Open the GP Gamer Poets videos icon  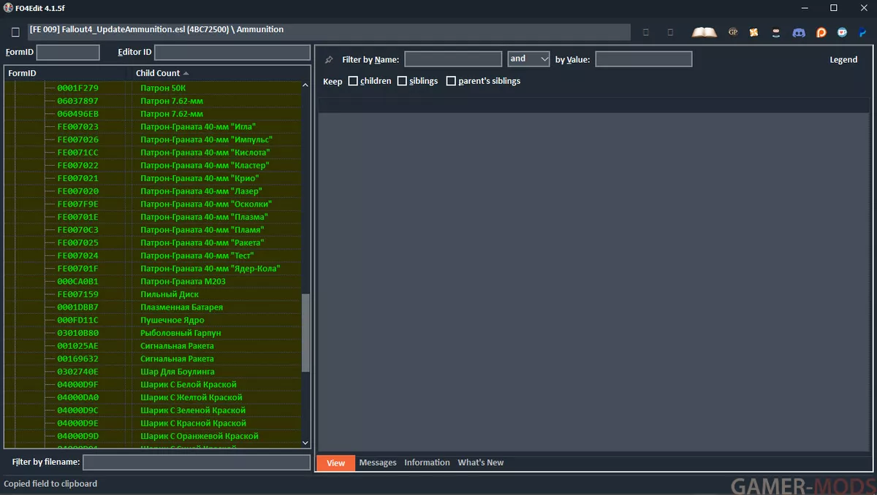pyautogui.click(x=733, y=32)
